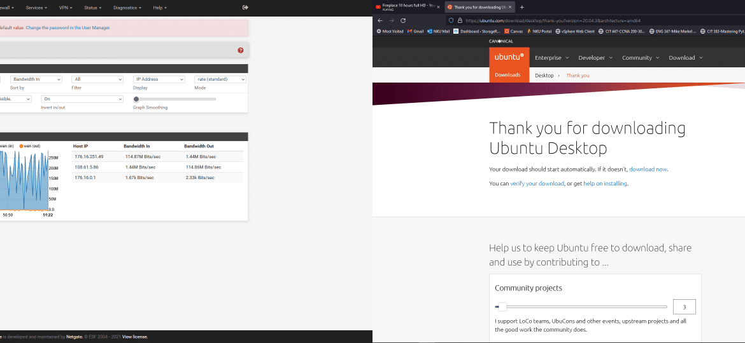745x343 pixels.
Task: Close the Thank you for downloading tab
Action: point(510,7)
